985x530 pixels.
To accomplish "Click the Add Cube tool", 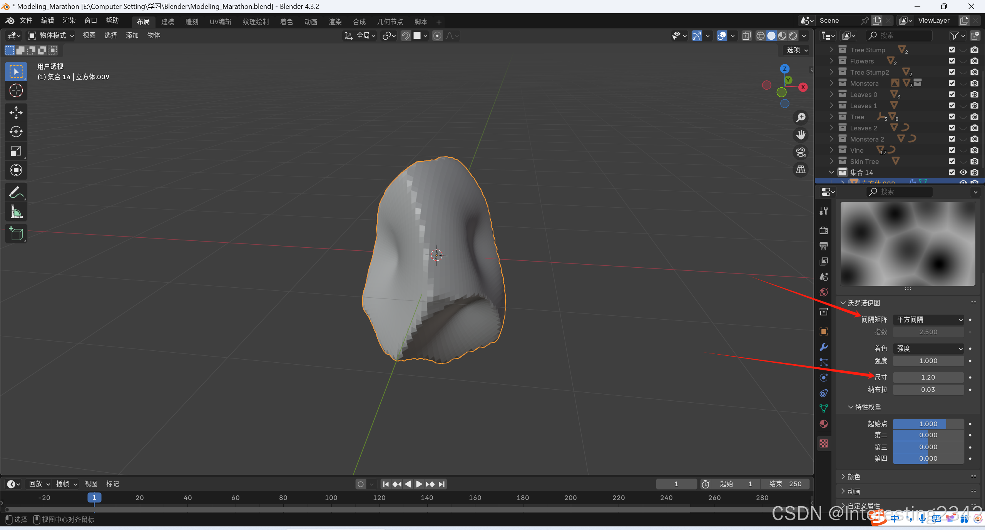I will (16, 233).
